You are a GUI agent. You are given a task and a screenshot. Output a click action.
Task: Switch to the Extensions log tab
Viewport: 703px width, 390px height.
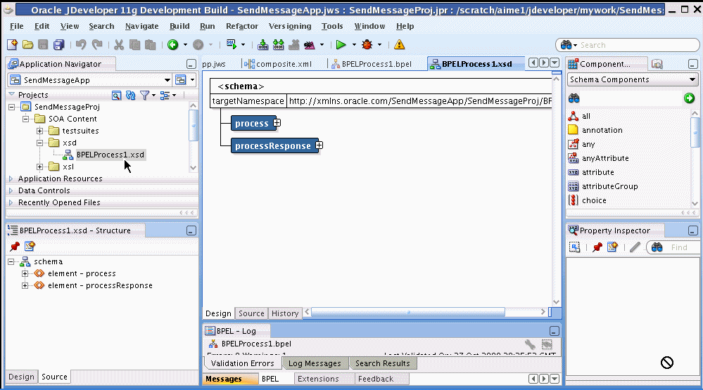tap(318, 379)
